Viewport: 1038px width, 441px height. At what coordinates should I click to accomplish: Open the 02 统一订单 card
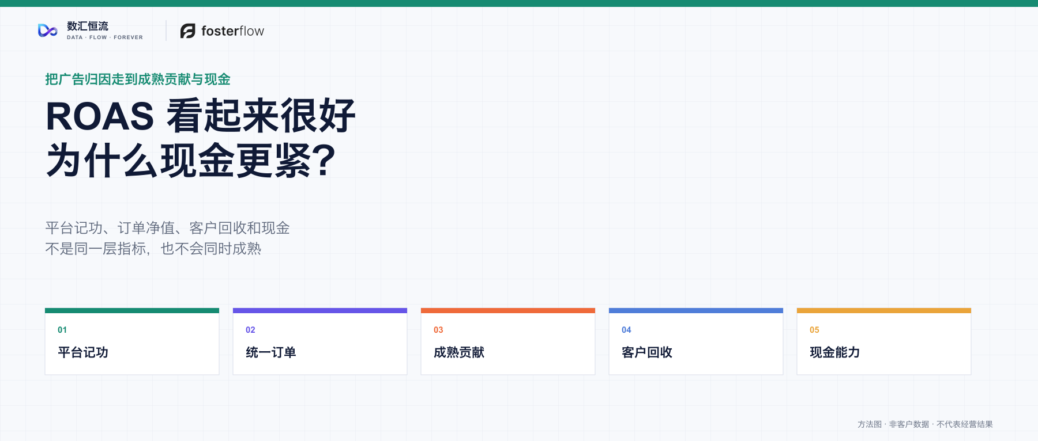[x=320, y=341]
